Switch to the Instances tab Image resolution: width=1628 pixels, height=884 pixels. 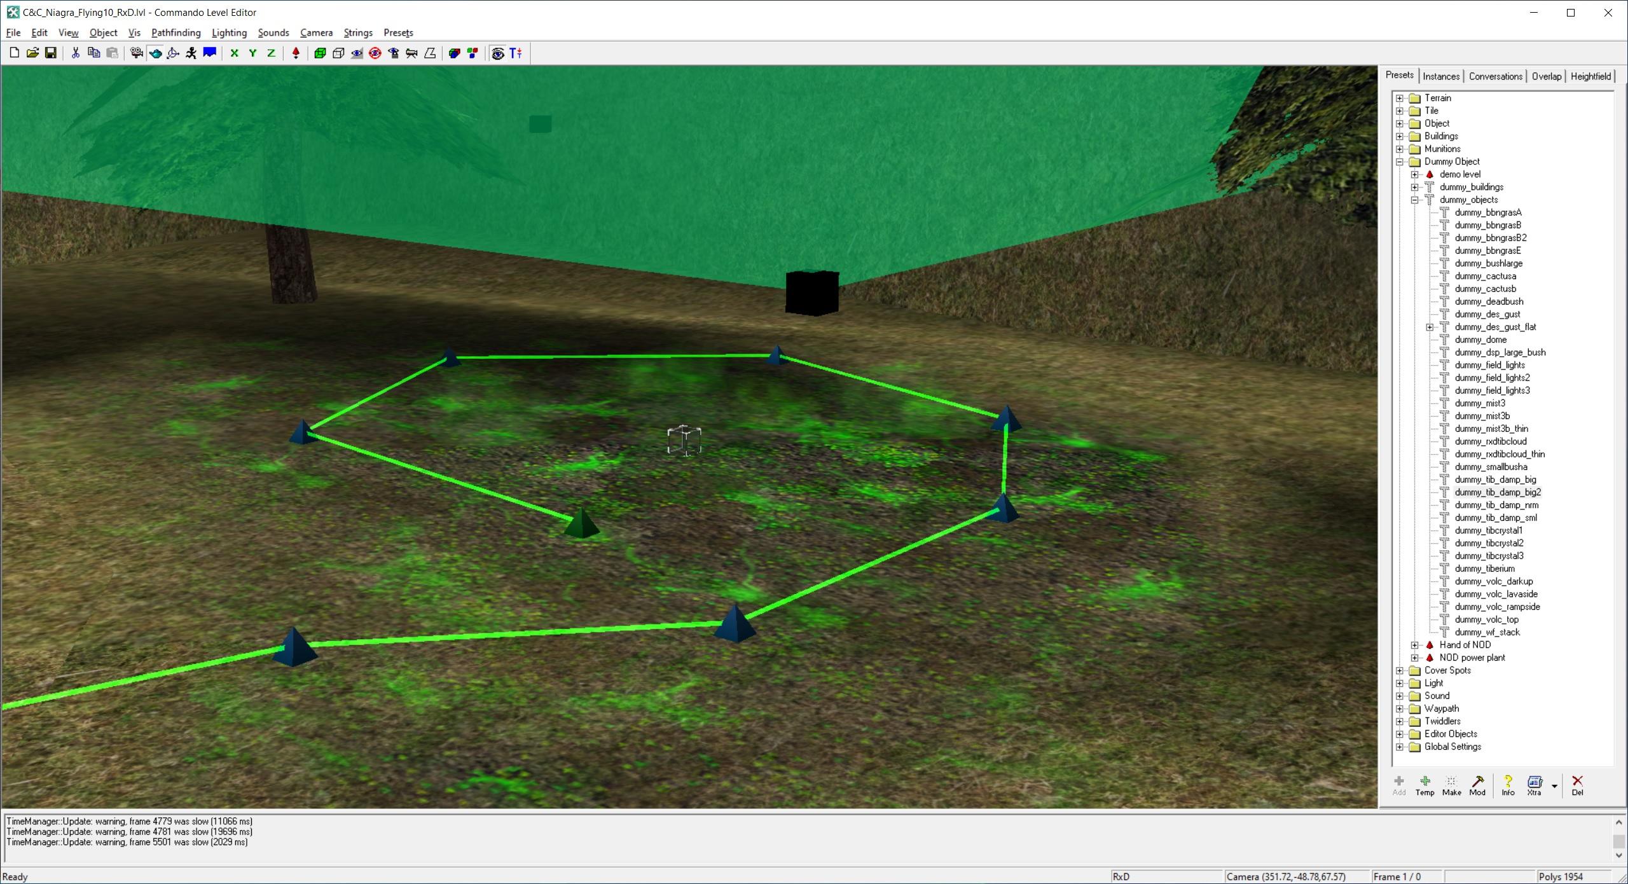1440,76
